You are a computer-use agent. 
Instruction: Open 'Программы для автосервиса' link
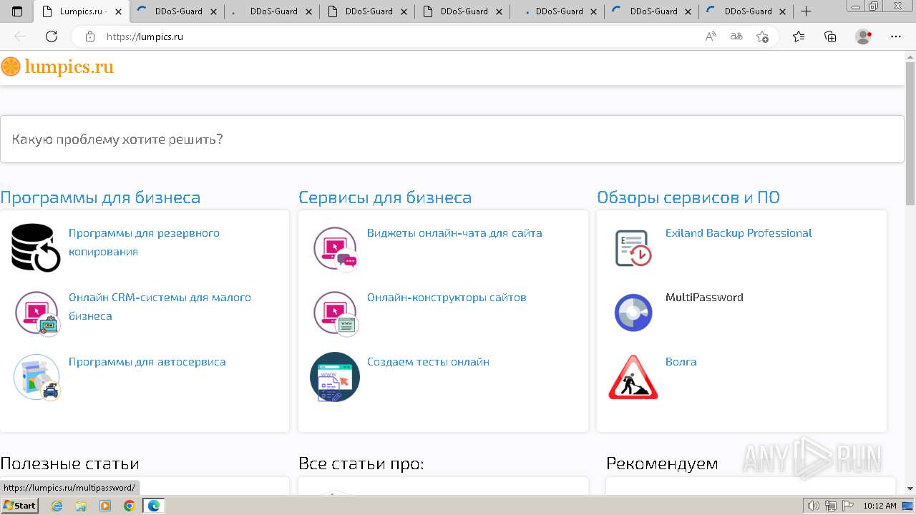point(147,362)
